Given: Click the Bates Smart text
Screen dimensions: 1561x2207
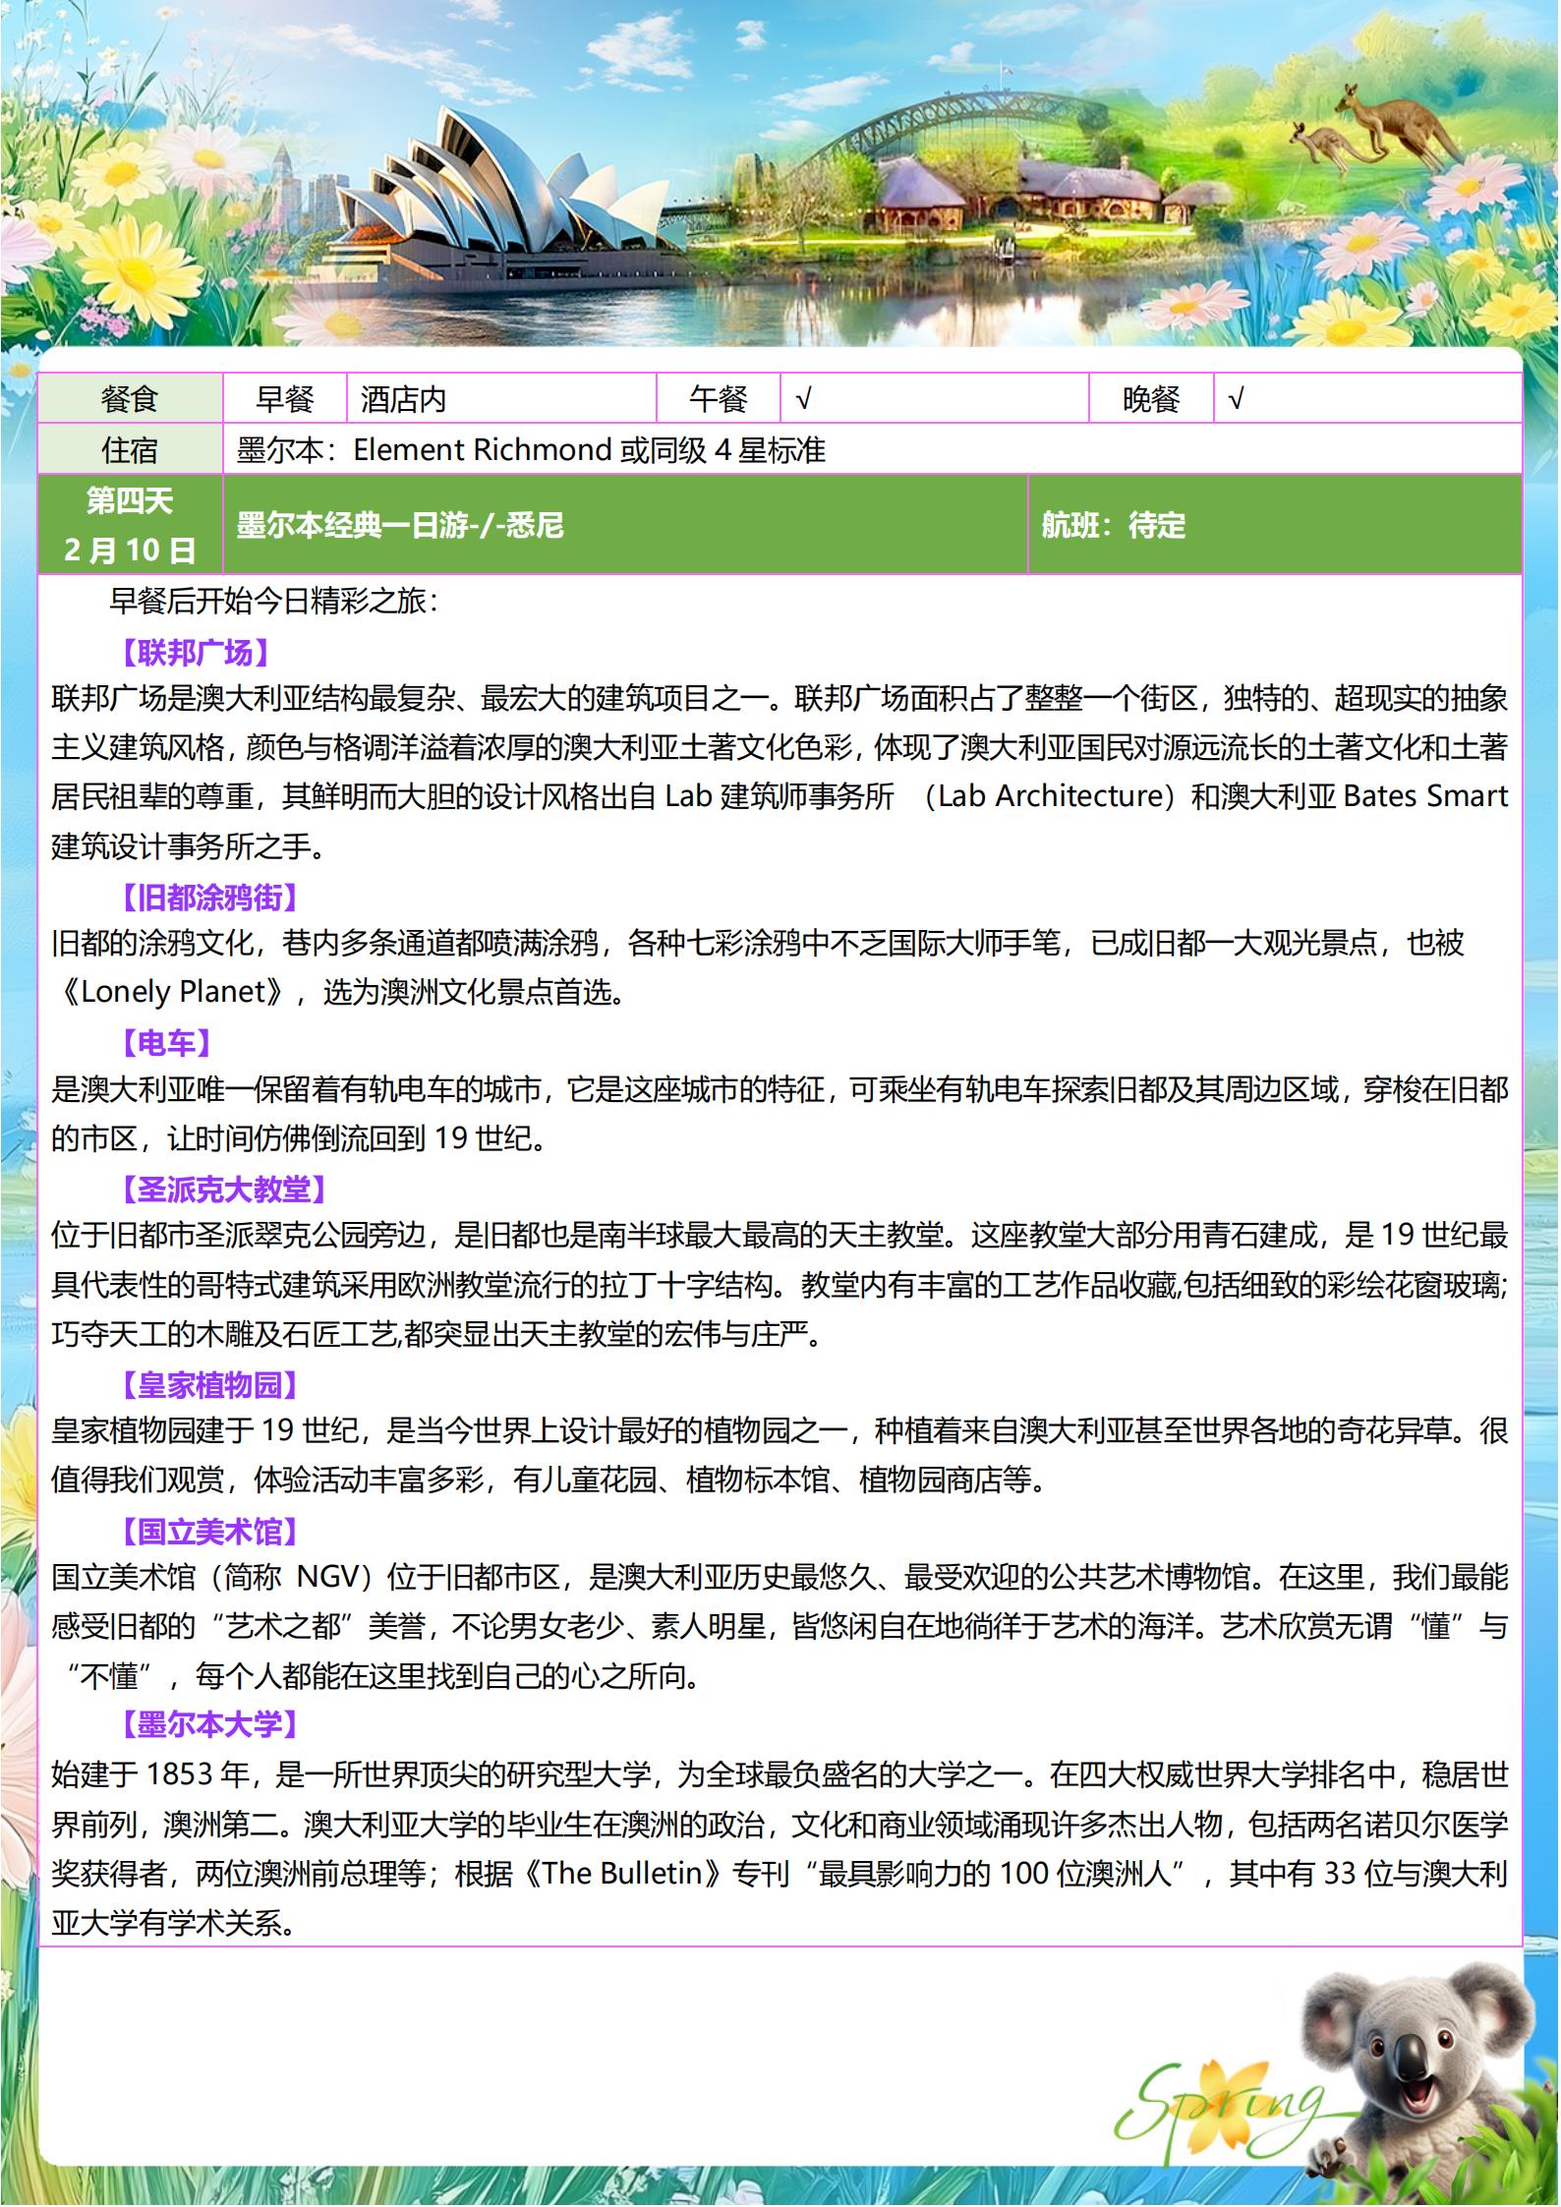Looking at the screenshot, I should coord(1425,795).
